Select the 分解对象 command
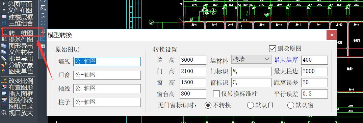 coord(17,65)
